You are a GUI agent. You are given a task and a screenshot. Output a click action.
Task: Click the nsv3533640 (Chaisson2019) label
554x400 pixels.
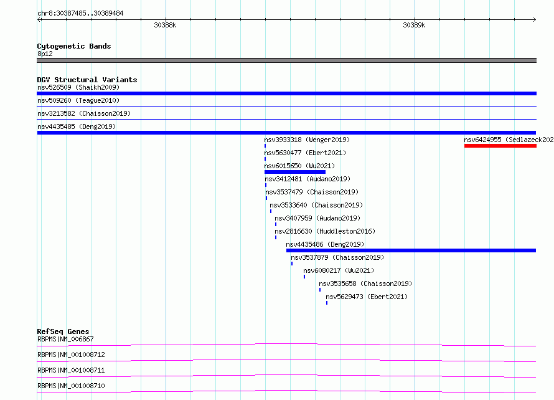(316, 205)
